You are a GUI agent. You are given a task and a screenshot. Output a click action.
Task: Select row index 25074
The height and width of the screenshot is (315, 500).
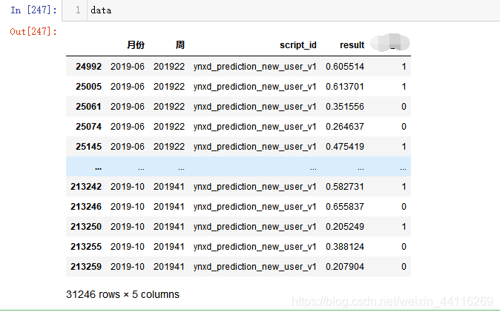[88, 127]
